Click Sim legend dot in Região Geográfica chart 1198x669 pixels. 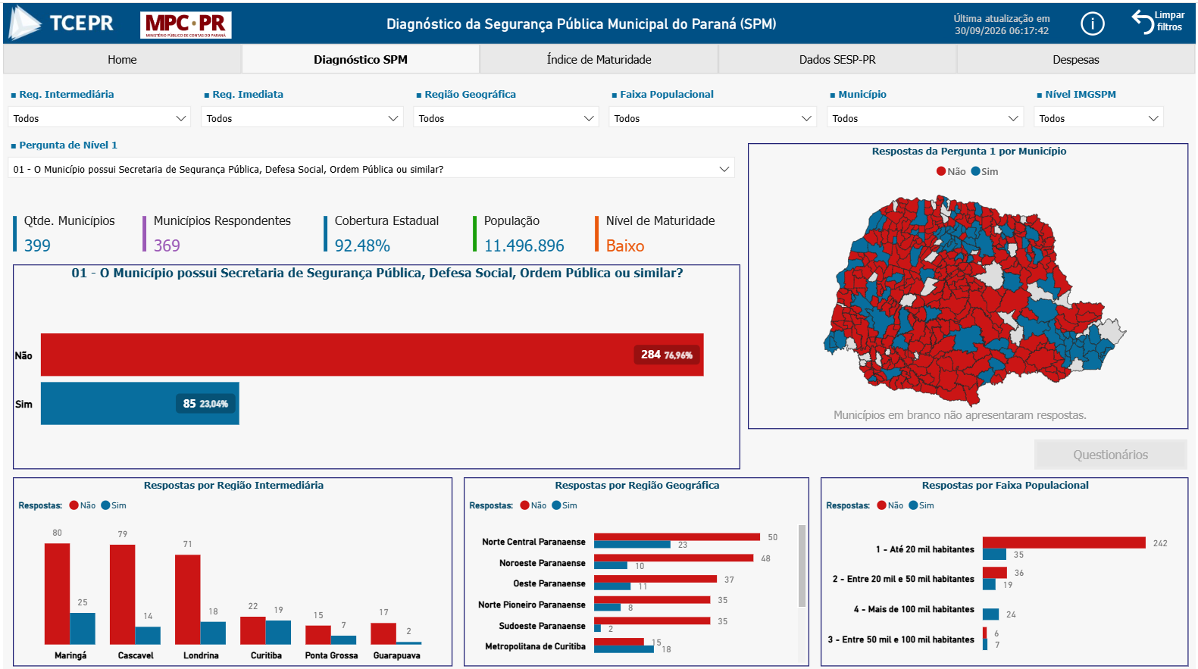(x=556, y=505)
